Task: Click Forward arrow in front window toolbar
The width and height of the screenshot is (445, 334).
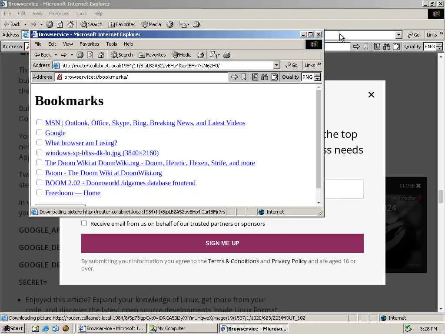Action: pos(64,55)
